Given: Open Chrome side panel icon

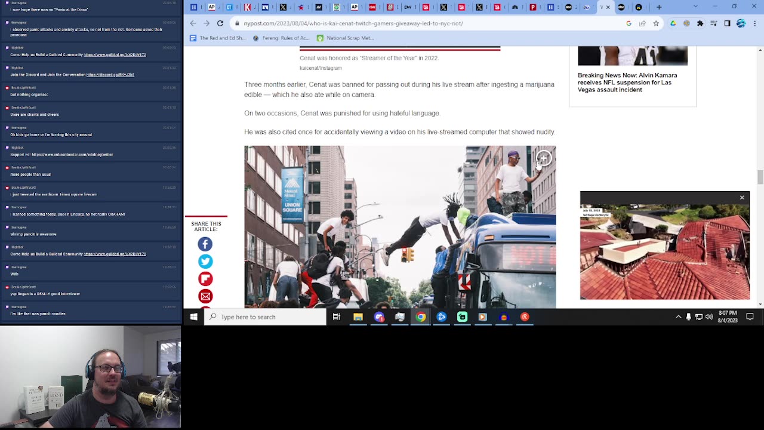Looking at the screenshot, I should [727, 23].
